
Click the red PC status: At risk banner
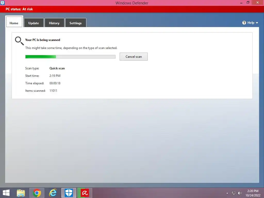132,9
